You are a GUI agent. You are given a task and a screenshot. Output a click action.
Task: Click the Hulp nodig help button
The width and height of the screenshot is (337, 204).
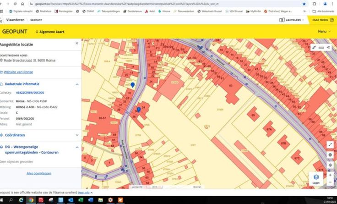click(x=322, y=20)
